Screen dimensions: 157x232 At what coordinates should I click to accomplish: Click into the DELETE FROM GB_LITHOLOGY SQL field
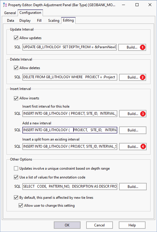70,77
